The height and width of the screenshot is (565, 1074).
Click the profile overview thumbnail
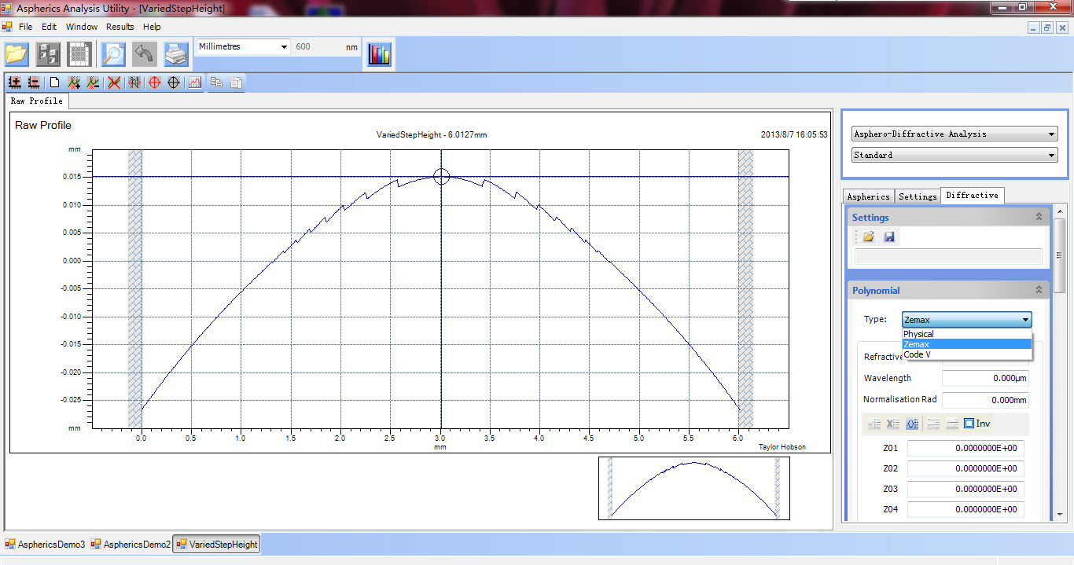click(x=694, y=488)
